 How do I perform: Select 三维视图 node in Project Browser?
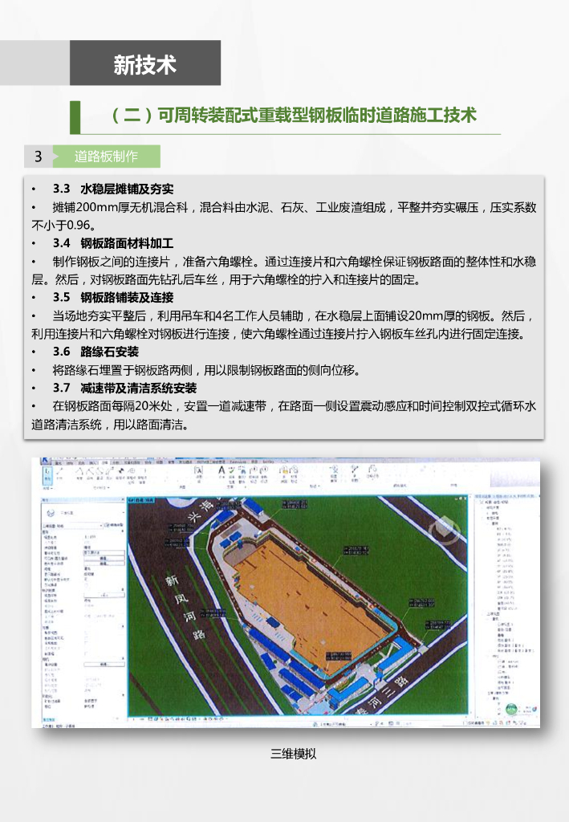pyautogui.click(x=493, y=614)
